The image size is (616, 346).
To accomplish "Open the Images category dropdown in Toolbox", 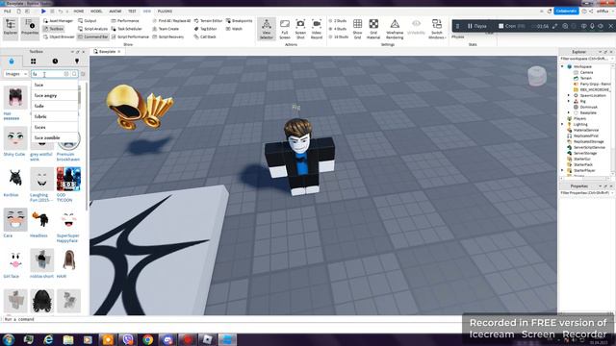I will point(15,74).
